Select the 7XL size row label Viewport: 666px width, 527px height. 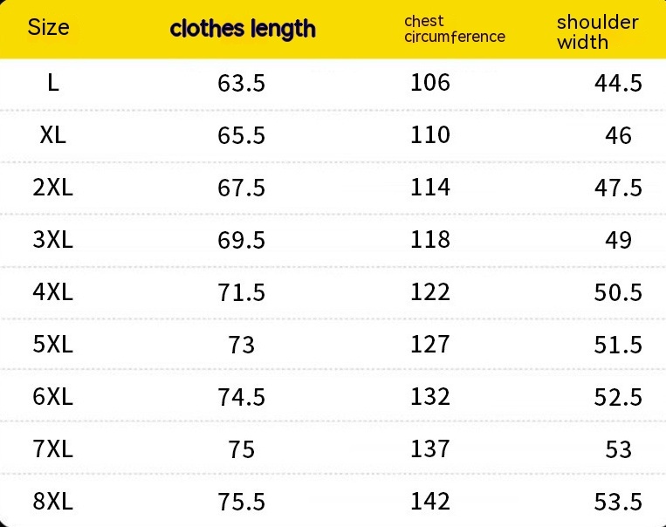point(53,449)
